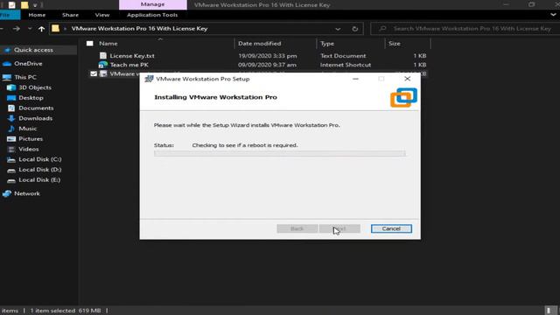
Task: Select the License Key.txt file
Action: pyautogui.click(x=132, y=56)
